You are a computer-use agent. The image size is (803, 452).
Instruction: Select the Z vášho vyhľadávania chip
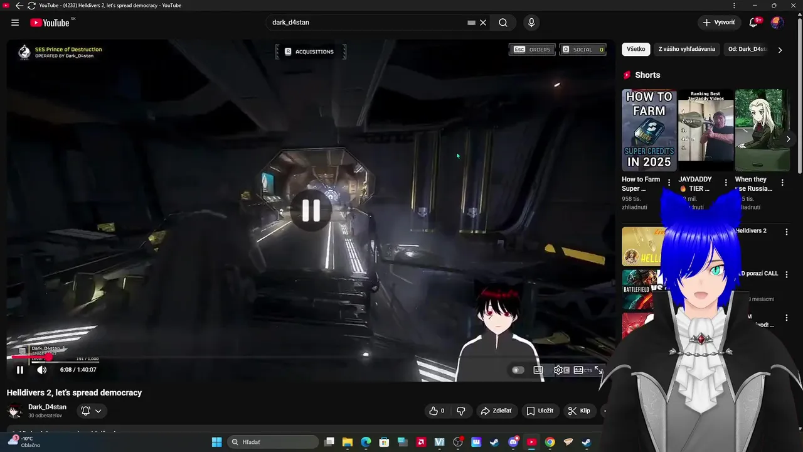click(686, 49)
